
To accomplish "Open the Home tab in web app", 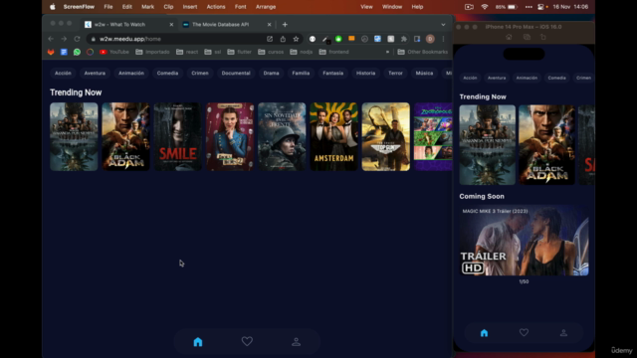I will click(198, 342).
